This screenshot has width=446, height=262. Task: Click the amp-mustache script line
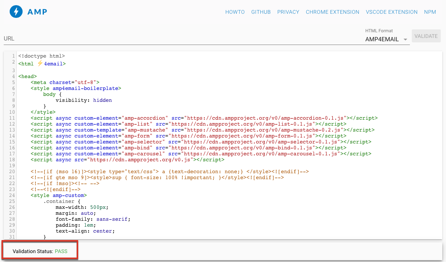tap(203, 130)
